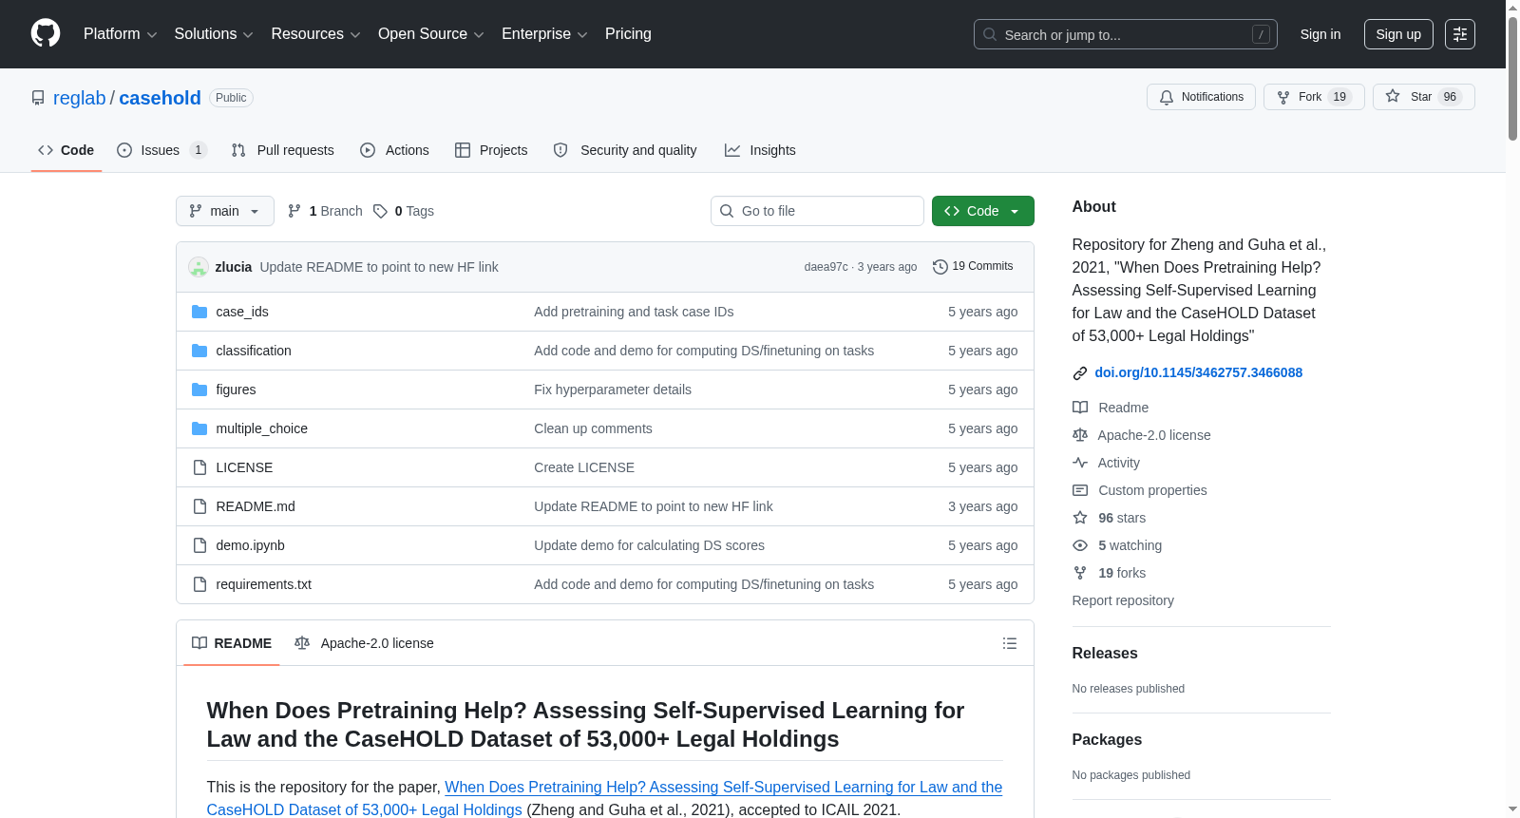Open the demo.ipynb file name

(251, 545)
